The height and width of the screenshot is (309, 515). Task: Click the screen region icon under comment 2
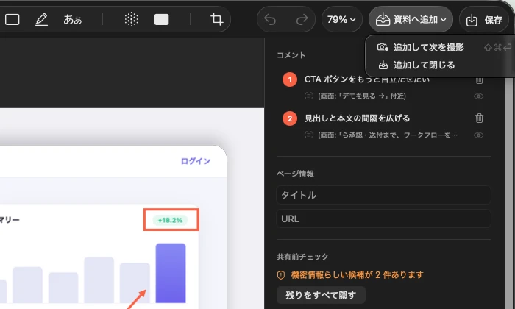click(309, 135)
